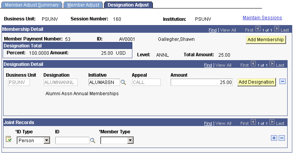Switch to the Member Adjust Summary tab
293x153 pixels.
32,5
